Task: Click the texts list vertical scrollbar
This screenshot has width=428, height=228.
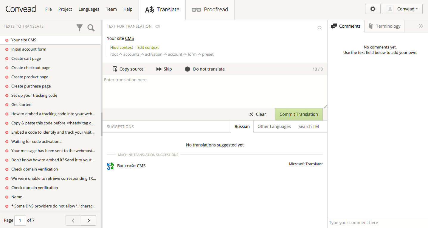Action: (x=101, y=124)
